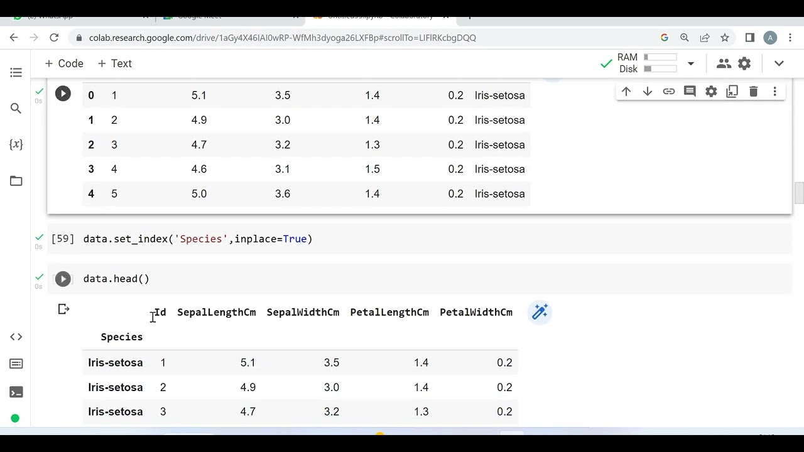The height and width of the screenshot is (452, 804).
Task: Open the code snippets icon
Action: [16, 337]
